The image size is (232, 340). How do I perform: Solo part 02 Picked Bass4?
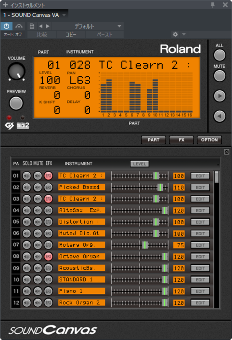click(x=27, y=187)
